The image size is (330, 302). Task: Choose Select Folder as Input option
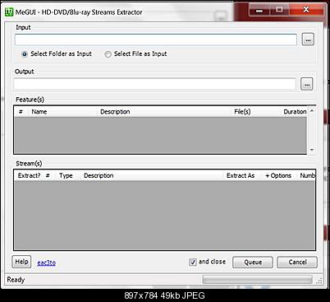[57, 54]
